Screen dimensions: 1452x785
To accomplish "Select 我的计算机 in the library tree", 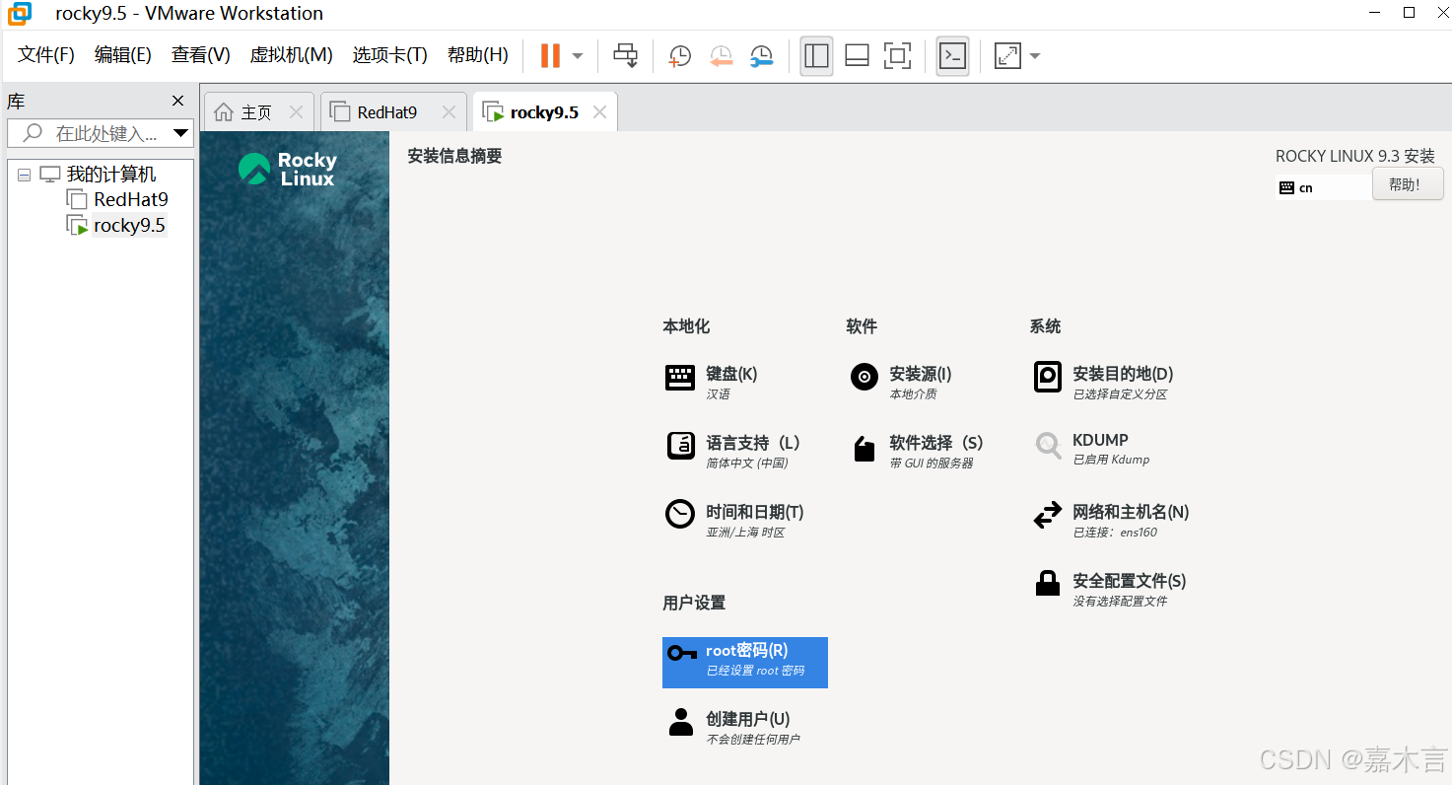I will click(x=110, y=175).
